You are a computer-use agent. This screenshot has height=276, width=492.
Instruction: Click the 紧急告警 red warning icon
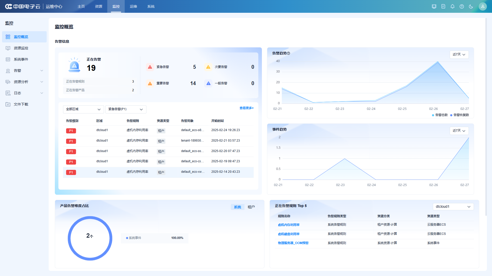(x=150, y=67)
